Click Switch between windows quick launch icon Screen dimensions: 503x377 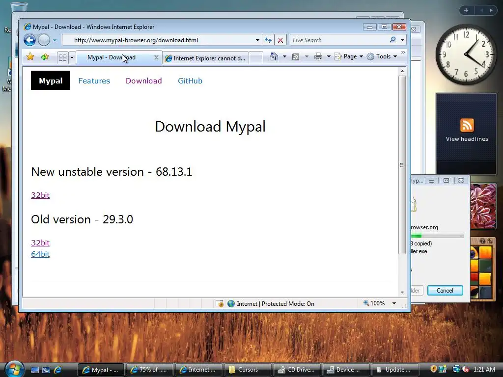click(x=46, y=370)
